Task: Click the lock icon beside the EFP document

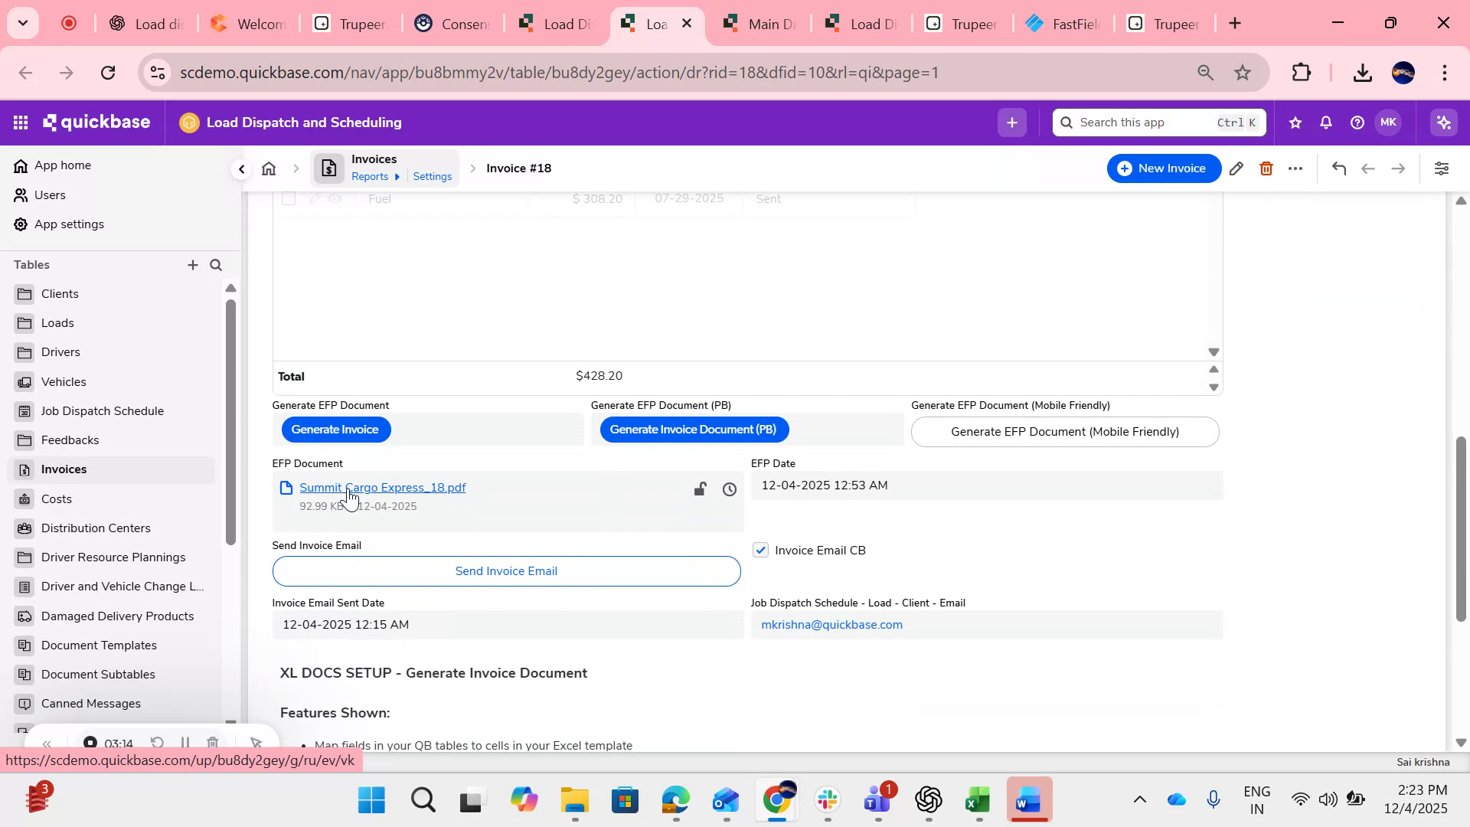Action: tap(699, 489)
